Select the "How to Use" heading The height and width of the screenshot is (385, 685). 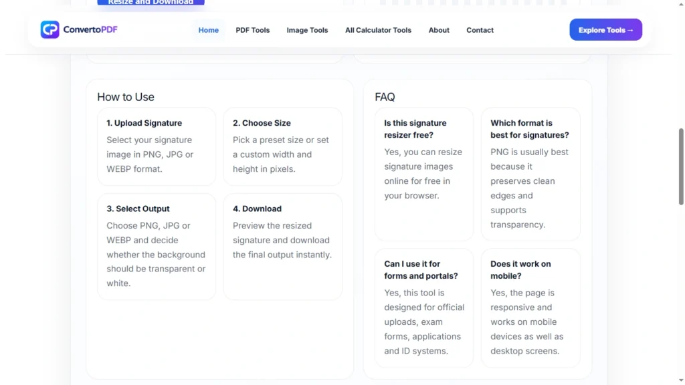point(125,97)
